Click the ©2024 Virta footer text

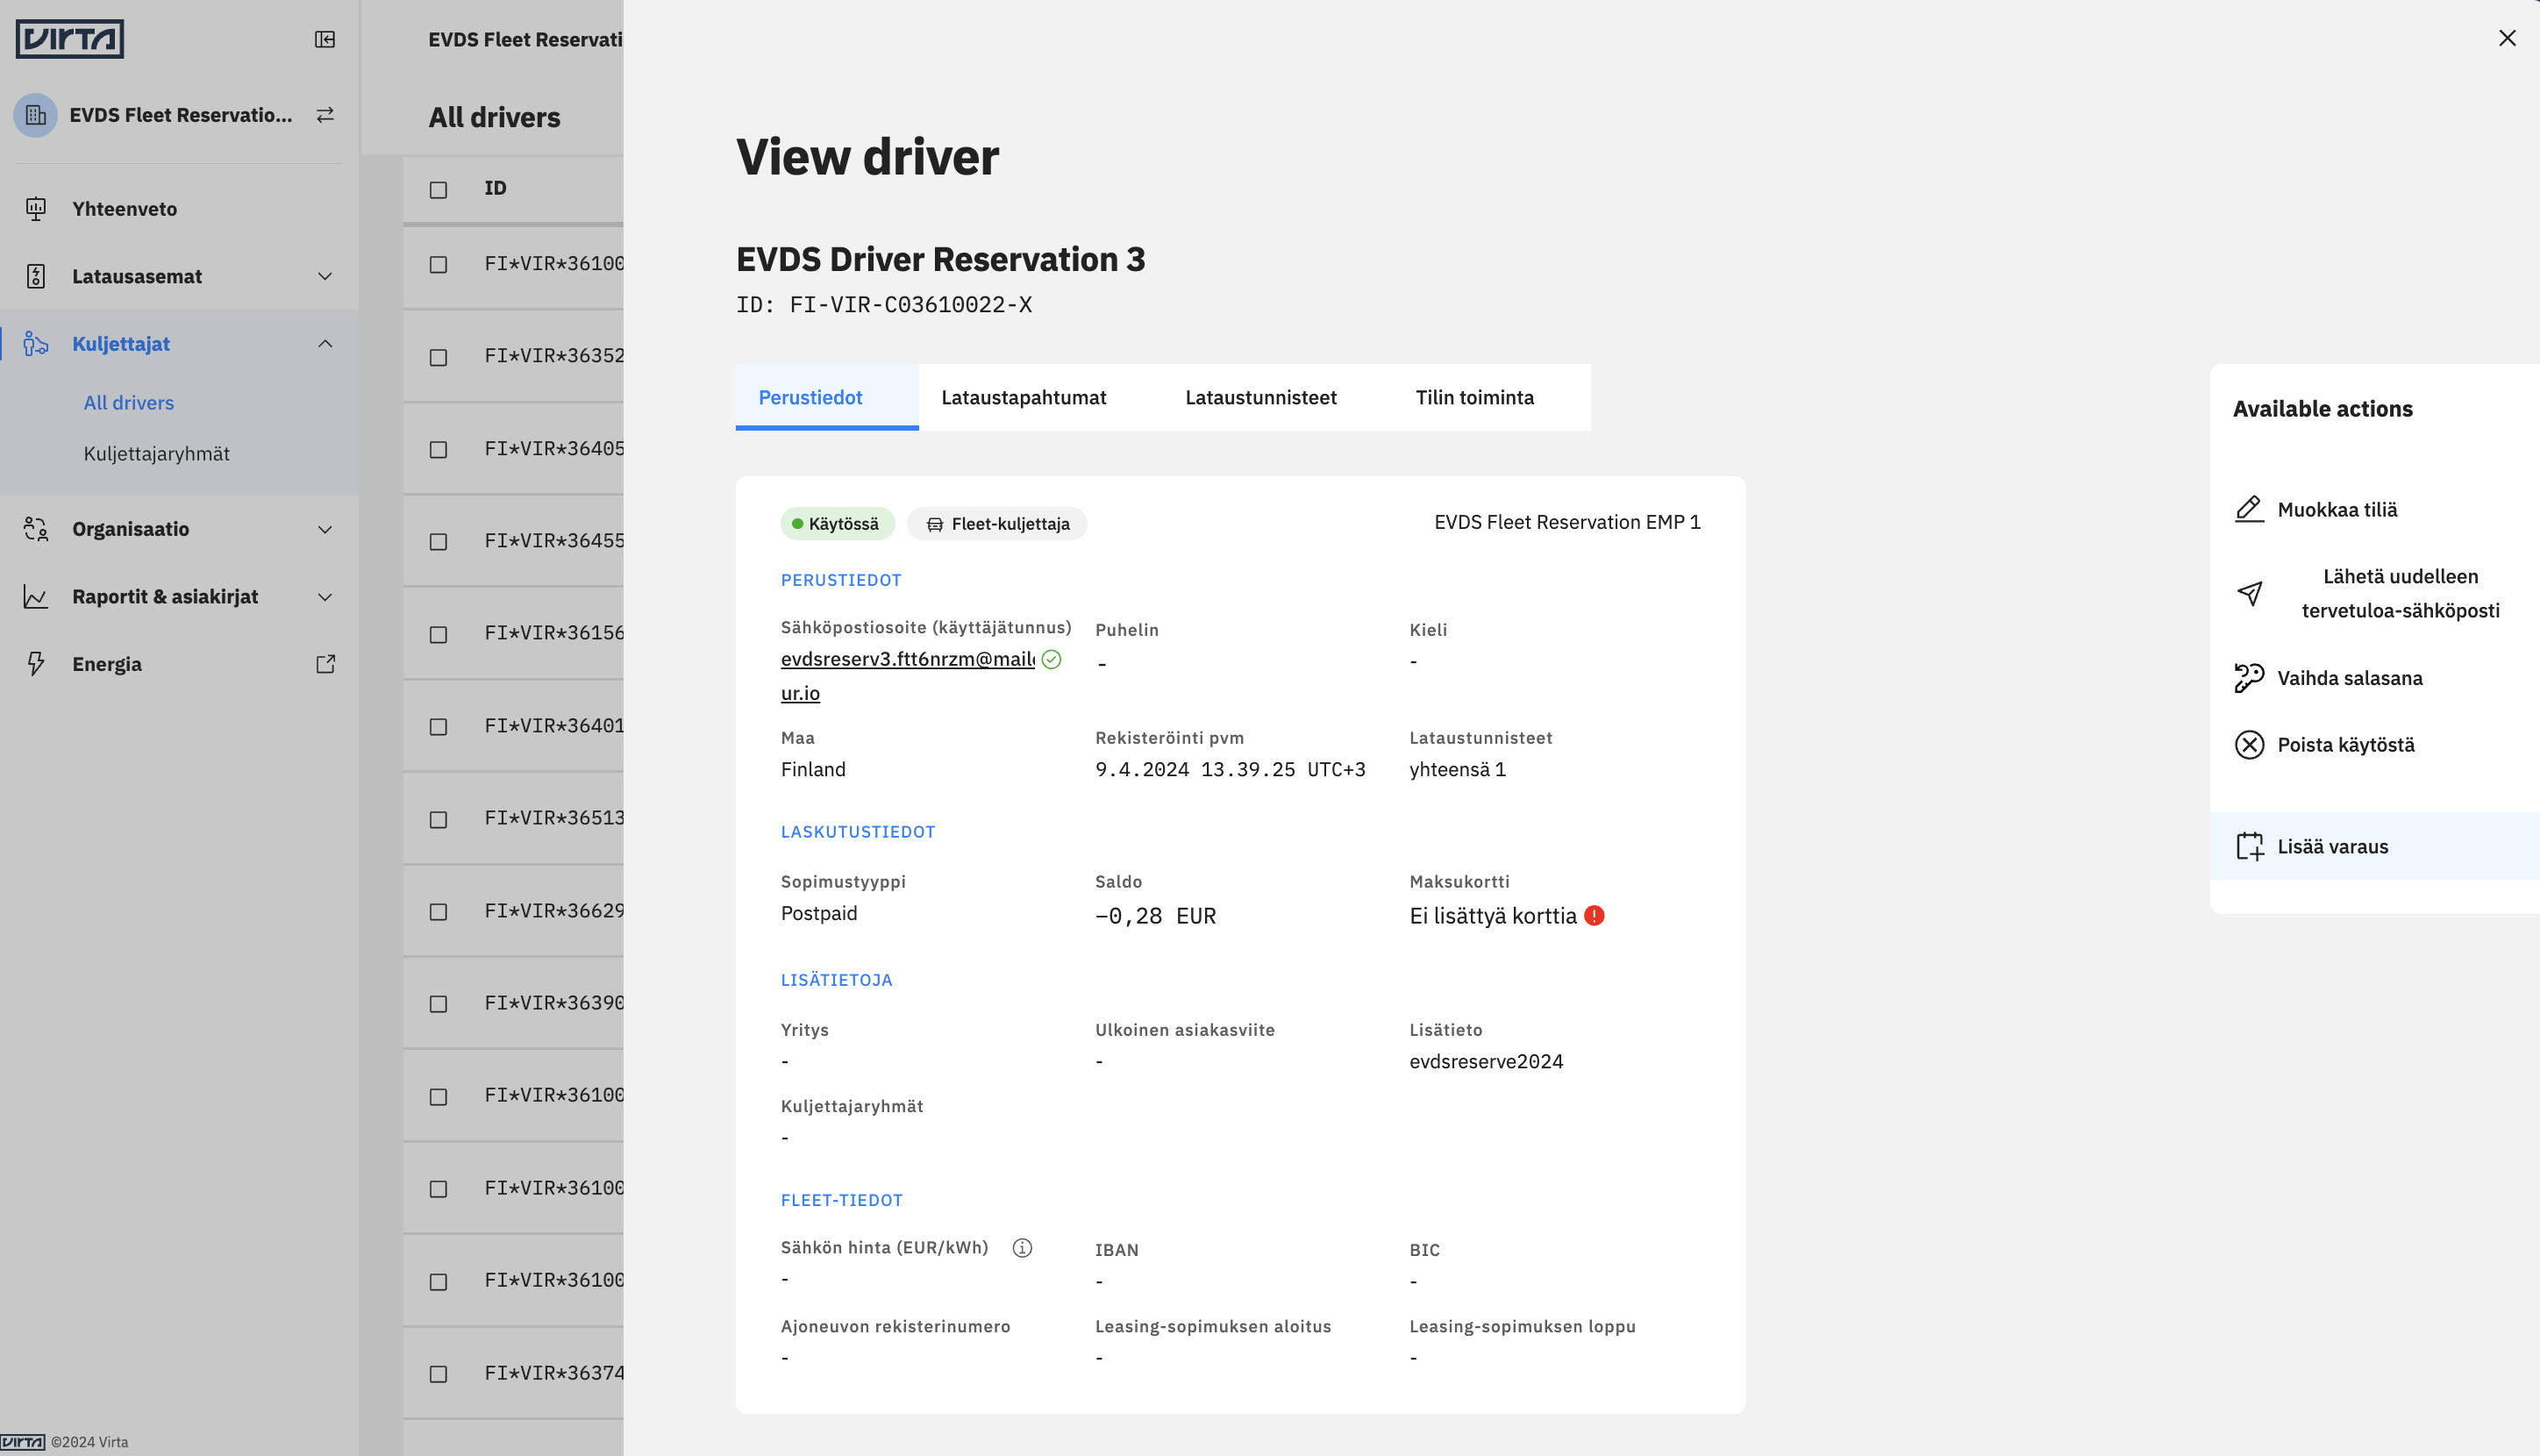tap(90, 1441)
